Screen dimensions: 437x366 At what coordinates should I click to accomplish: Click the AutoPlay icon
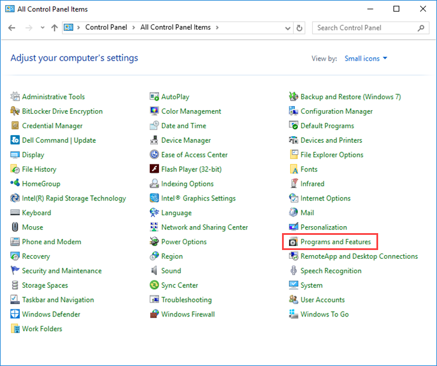coord(154,96)
